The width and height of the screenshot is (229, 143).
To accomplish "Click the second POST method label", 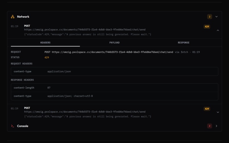I will 27,108.
